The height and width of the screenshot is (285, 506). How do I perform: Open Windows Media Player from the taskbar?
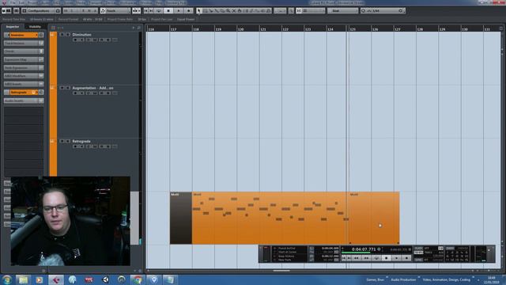click(x=40, y=279)
